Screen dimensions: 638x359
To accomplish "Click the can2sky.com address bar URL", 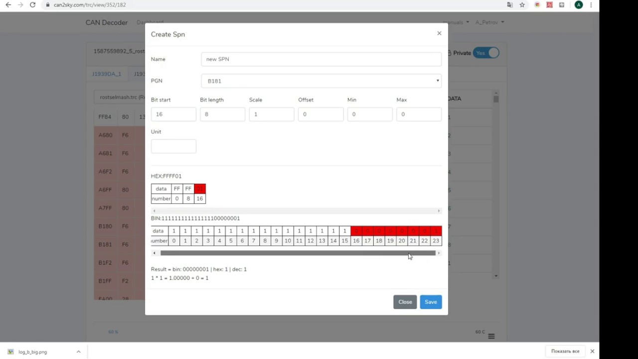I will coord(90,5).
